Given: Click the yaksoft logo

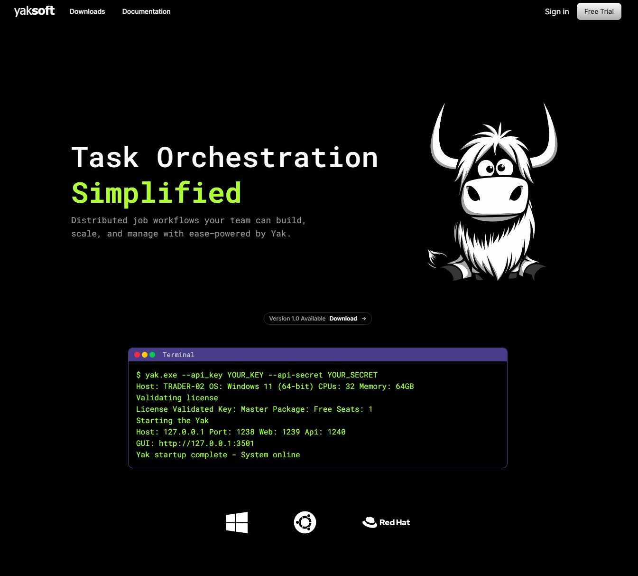Looking at the screenshot, I should [33, 11].
